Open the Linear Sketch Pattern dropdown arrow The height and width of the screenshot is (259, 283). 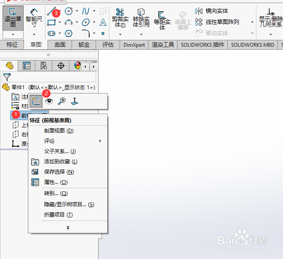click(x=252, y=22)
